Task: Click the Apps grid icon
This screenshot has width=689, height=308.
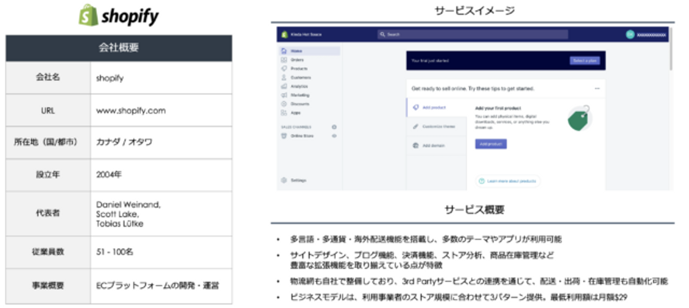Action: coord(284,112)
